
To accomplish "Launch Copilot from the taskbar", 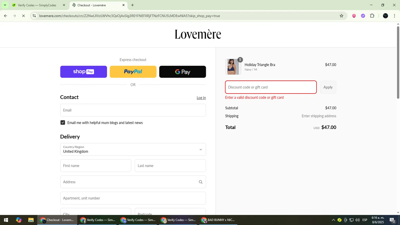I will pos(18,220).
